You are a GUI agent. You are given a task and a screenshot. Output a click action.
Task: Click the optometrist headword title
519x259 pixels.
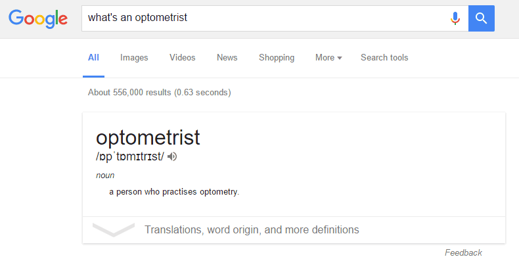pyautogui.click(x=148, y=137)
